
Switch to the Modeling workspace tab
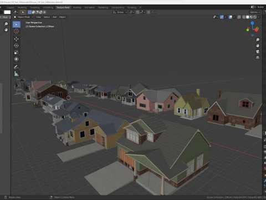(x=22, y=8)
